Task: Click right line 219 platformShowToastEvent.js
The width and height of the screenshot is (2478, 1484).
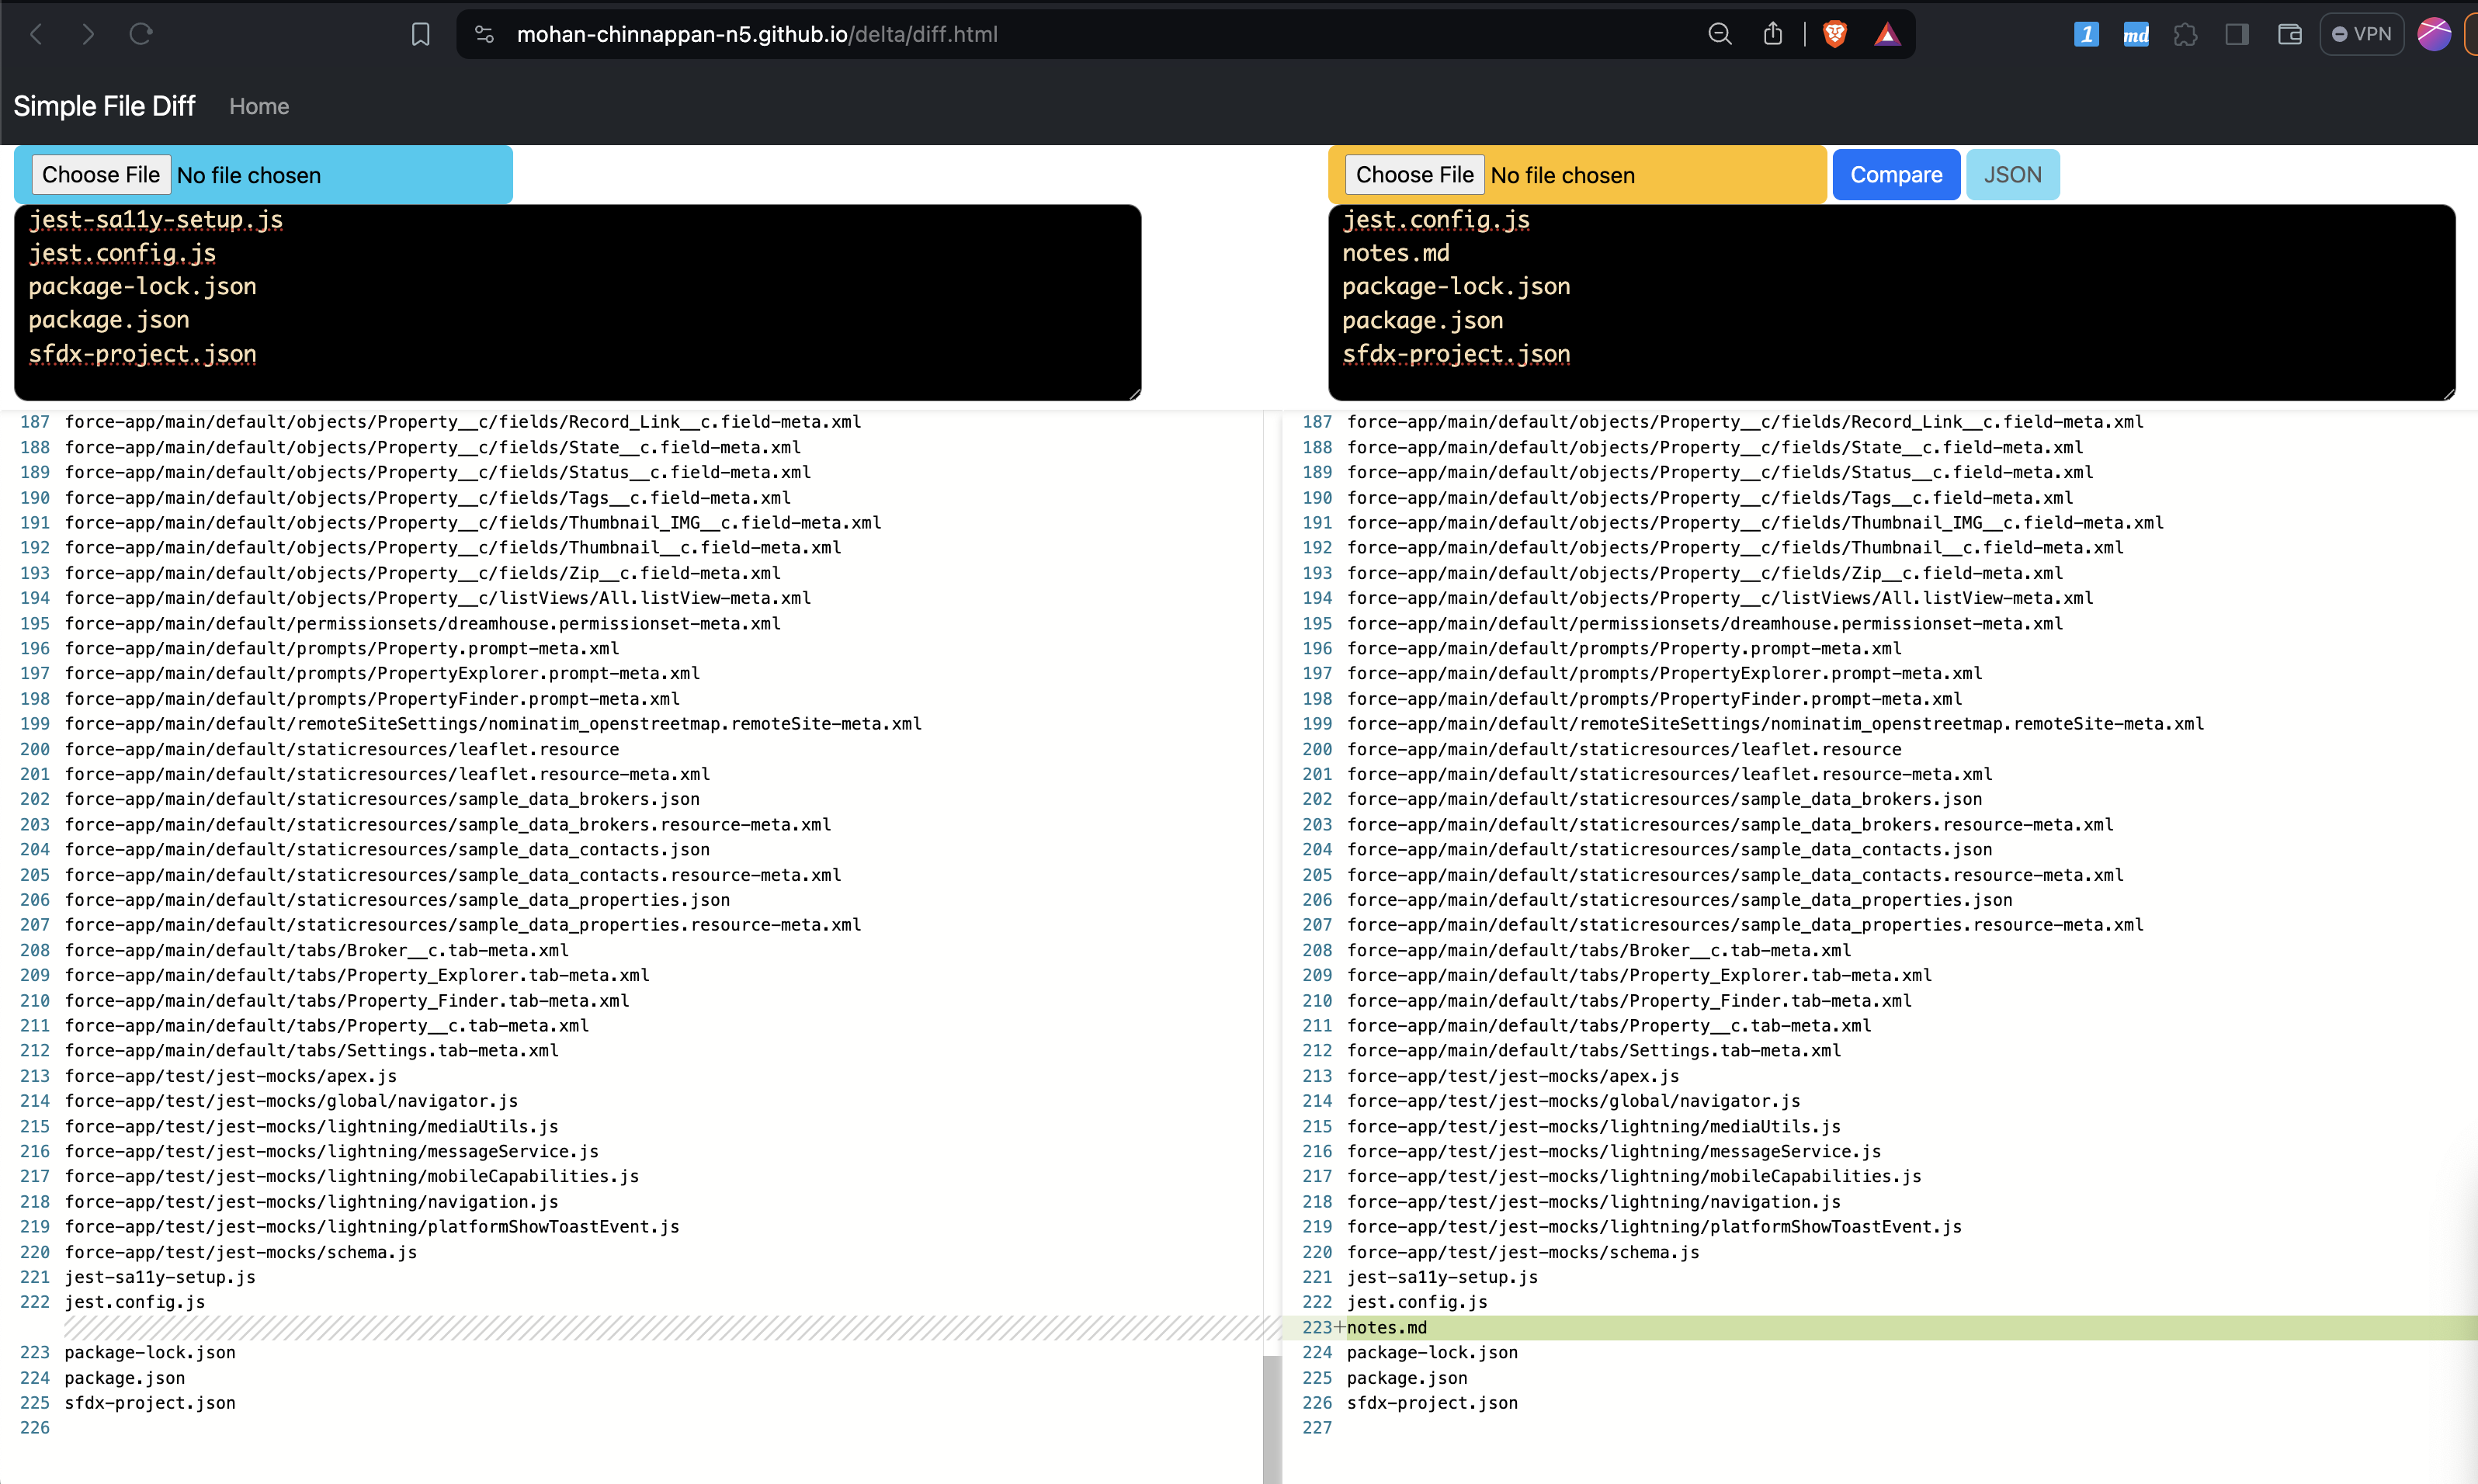Action: pyautogui.click(x=1654, y=1226)
